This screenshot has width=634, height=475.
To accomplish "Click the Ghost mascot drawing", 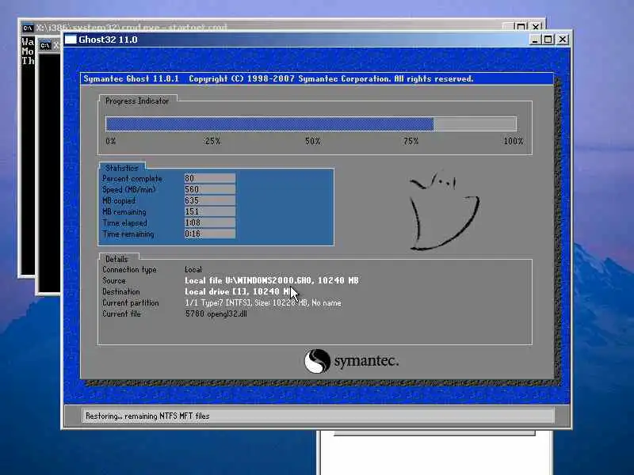I will [444, 211].
